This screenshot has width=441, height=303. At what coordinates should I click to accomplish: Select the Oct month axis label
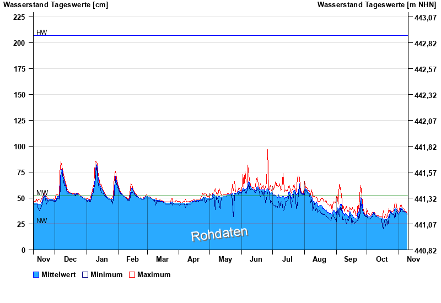pyautogui.click(x=382, y=259)
